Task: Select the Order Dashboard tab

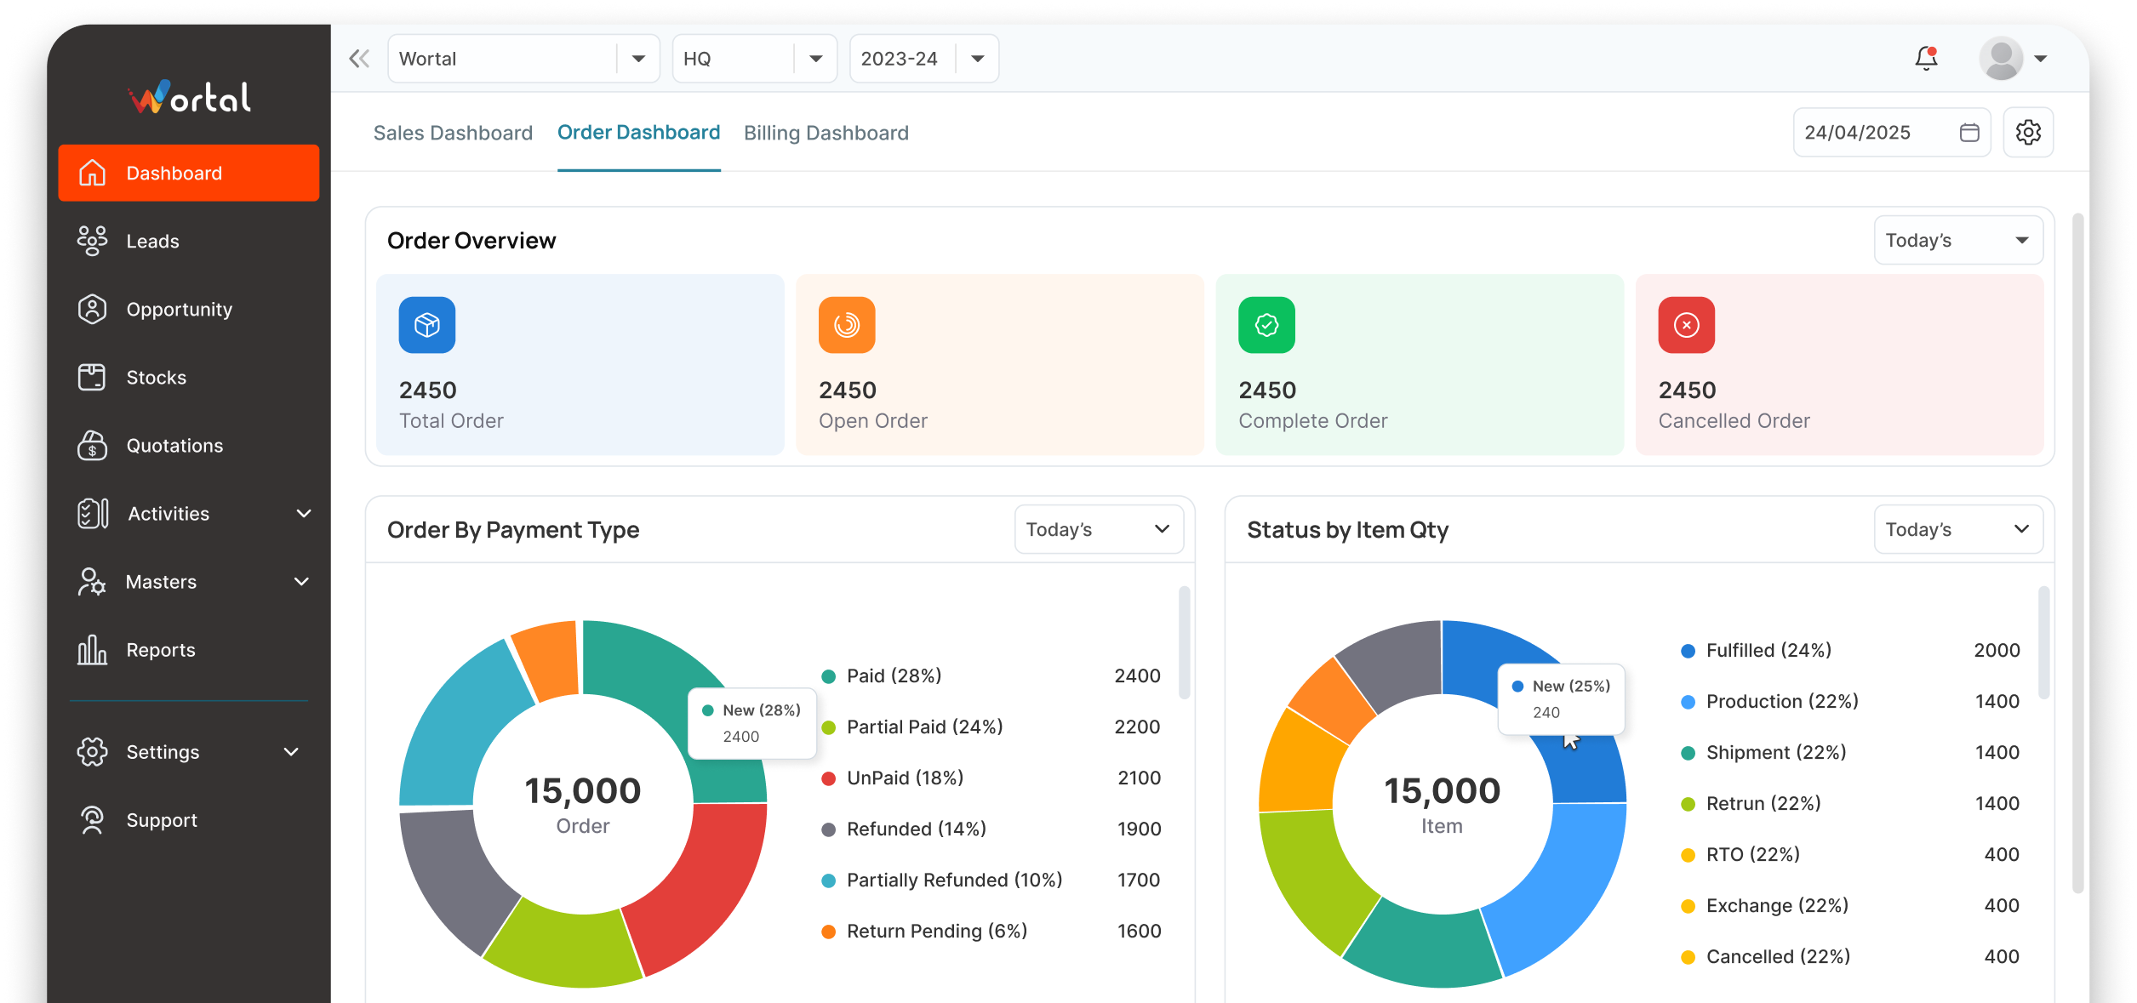Action: click(638, 133)
